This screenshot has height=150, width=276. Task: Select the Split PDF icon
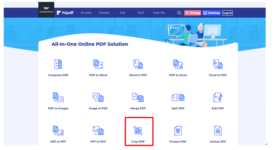click(178, 98)
